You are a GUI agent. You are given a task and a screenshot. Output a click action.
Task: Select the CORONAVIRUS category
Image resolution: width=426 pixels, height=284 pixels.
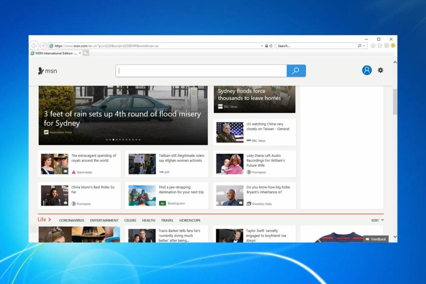[x=72, y=220]
